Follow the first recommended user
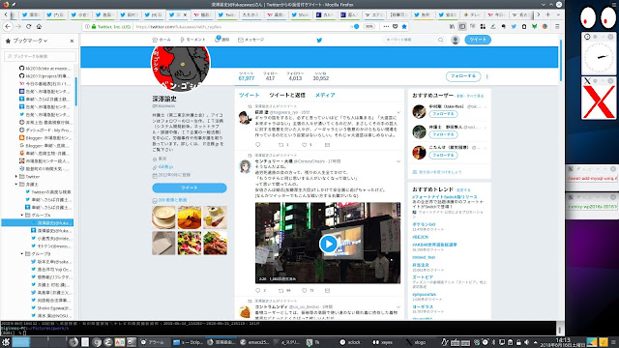Screen dimensions: 619x348 443,114
